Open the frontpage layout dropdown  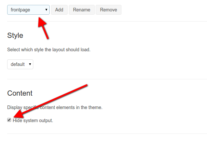(x=28, y=10)
